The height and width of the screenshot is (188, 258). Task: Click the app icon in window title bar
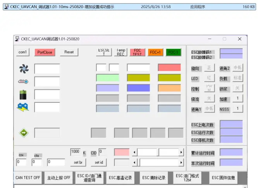point(17,39)
